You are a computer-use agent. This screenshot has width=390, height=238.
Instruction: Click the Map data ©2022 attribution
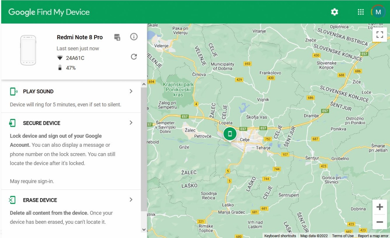pos(314,236)
